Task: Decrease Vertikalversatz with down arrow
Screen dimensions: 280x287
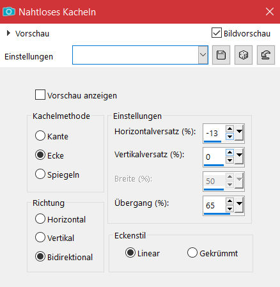Action: (229, 160)
